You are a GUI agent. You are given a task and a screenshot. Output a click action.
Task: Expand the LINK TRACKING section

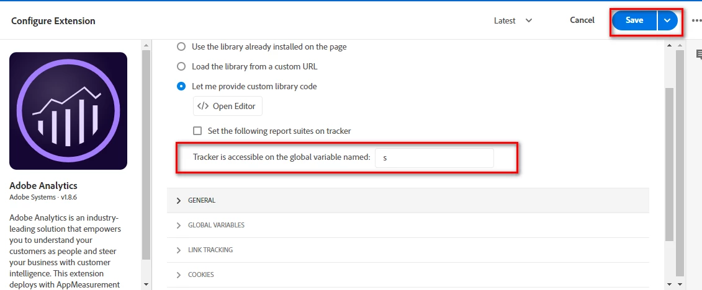coord(407,250)
